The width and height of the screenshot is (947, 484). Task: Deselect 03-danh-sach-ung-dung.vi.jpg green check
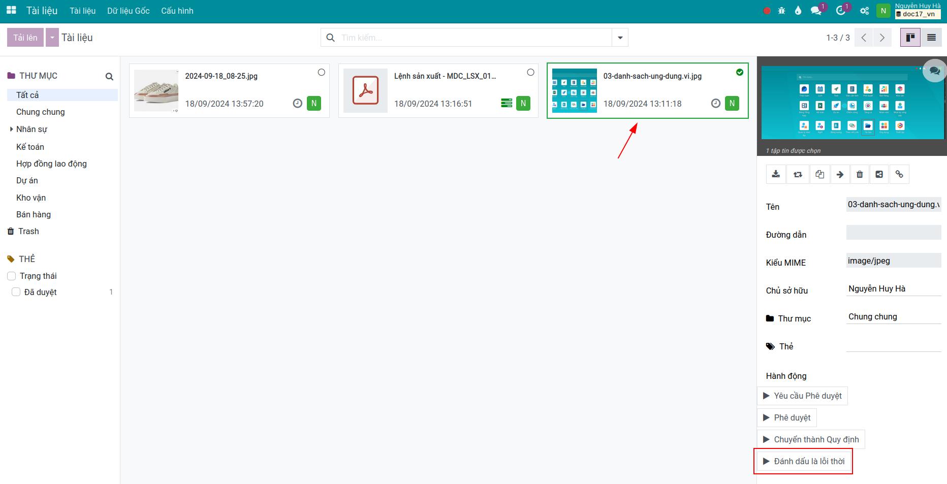pos(740,72)
